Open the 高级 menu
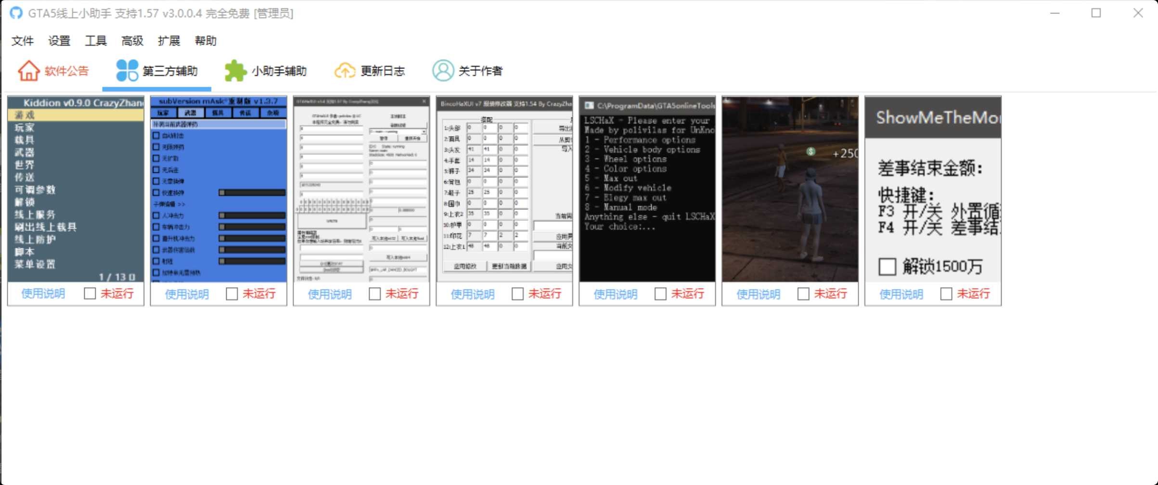Viewport: 1158px width, 485px height. click(132, 41)
